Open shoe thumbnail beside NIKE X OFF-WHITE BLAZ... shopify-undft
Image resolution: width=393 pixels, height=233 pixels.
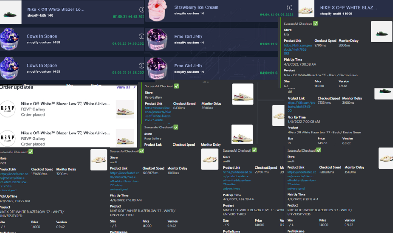tap(306, 9)
